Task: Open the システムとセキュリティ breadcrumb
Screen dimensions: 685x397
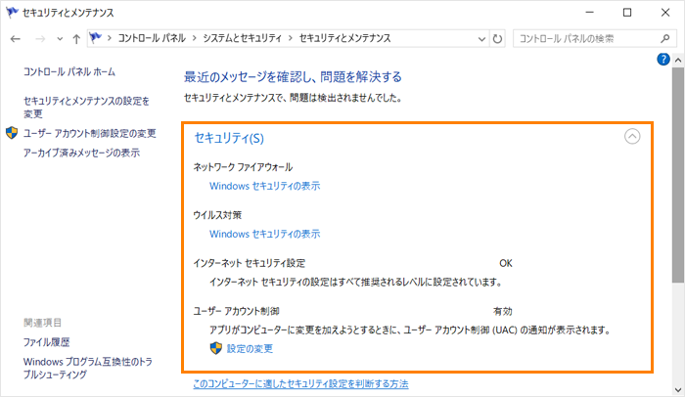Action: (x=242, y=38)
